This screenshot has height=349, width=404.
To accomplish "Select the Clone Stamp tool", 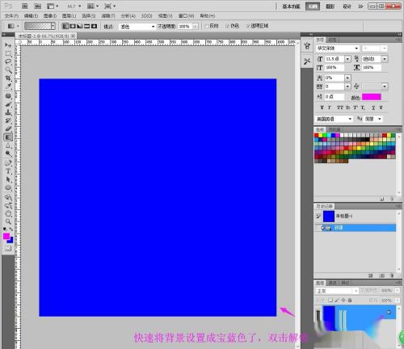I will (8, 112).
